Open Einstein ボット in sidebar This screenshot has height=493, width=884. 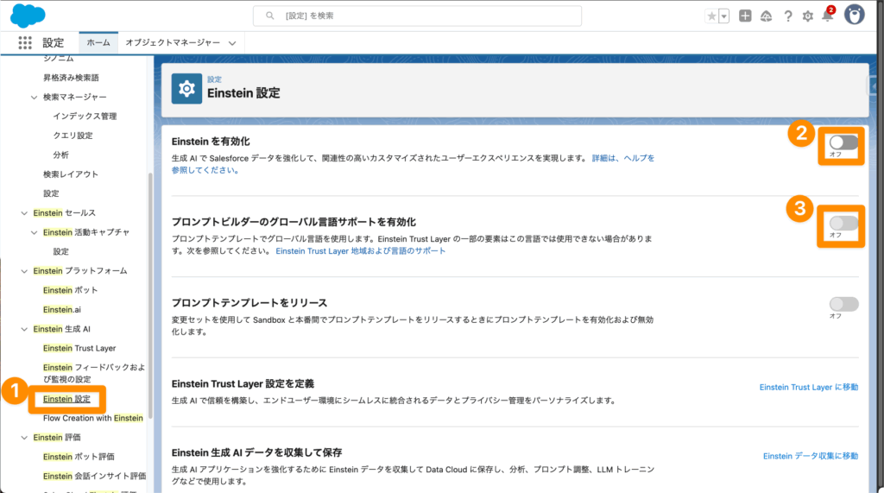click(71, 290)
